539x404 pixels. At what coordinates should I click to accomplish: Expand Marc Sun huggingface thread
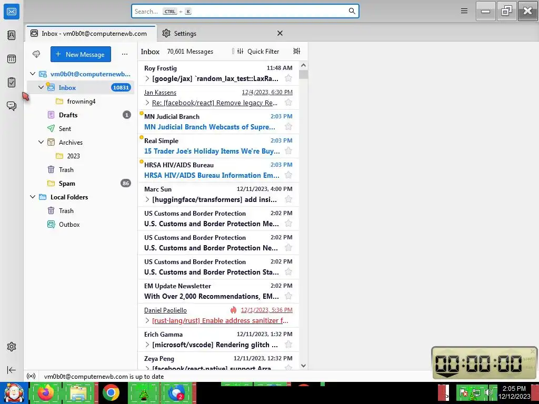coord(147,199)
